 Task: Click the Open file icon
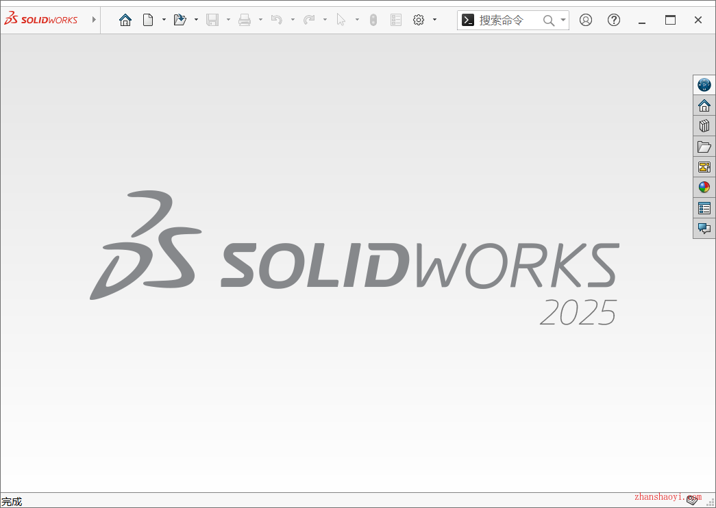(180, 20)
